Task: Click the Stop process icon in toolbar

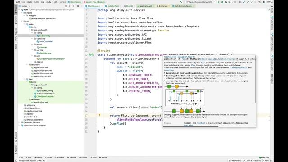Action: [x=235, y=2]
